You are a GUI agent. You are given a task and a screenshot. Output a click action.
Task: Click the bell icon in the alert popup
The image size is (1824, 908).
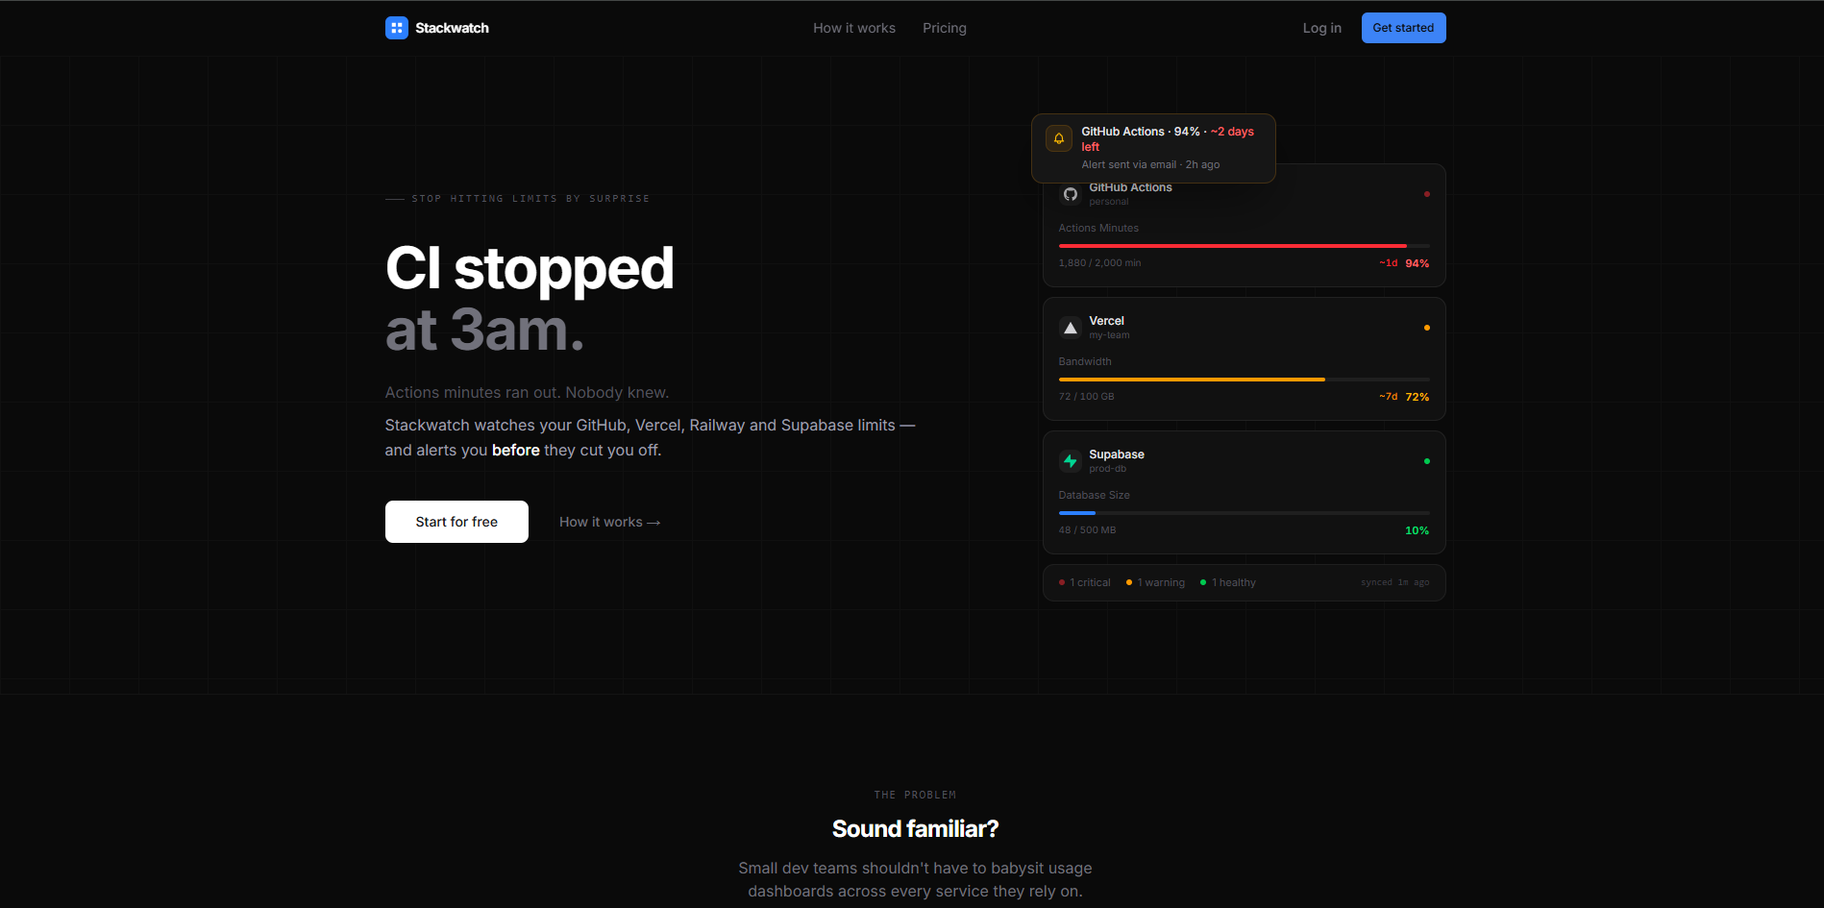(x=1058, y=138)
